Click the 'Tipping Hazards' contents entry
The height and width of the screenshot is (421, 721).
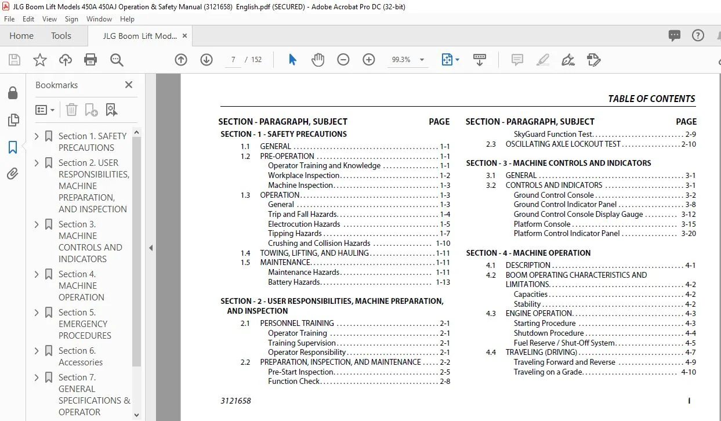click(x=295, y=234)
